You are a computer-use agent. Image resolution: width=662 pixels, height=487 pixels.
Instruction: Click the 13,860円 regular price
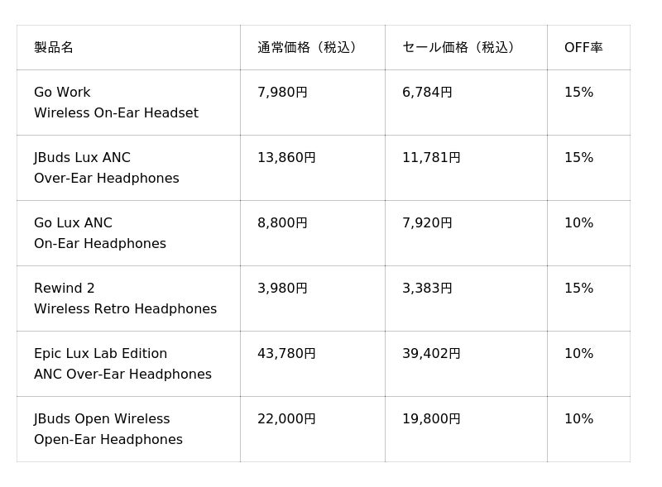click(286, 158)
